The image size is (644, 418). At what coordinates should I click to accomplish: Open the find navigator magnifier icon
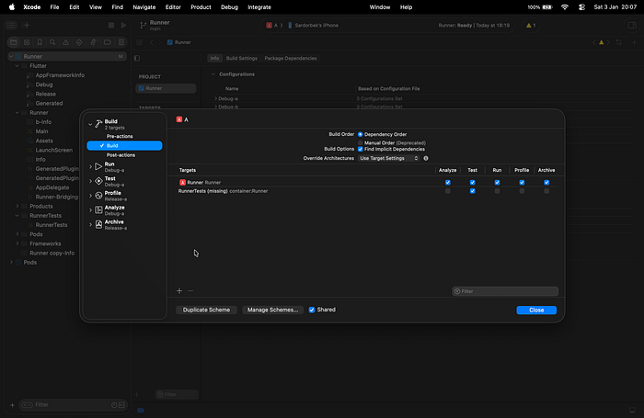pyautogui.click(x=52, y=42)
